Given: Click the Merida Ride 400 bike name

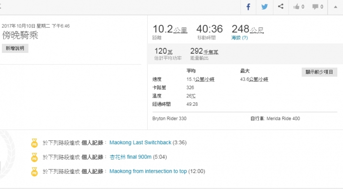Looking at the screenshot, I should coord(283,119).
